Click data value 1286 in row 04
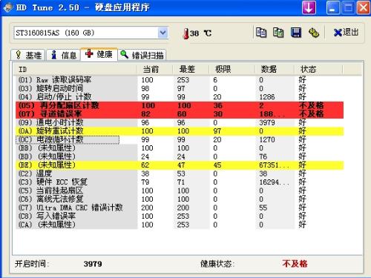The width and height of the screenshot is (371, 278). click(267, 97)
